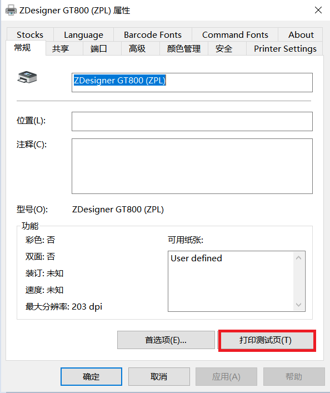
Task: Click the down arrow in the paper list scrollbar
Action: point(298,305)
